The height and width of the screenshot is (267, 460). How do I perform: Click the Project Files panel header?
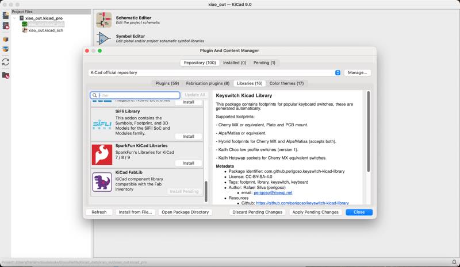(x=51, y=11)
